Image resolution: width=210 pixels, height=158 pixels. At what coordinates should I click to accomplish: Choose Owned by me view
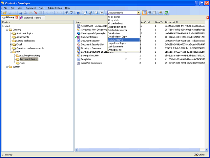coord(123,50)
